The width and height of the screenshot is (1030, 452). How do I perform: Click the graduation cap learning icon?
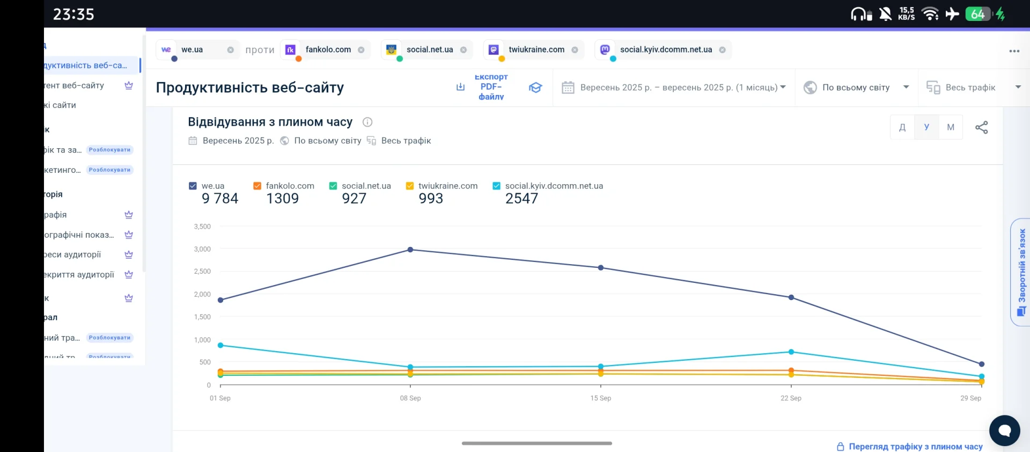click(535, 88)
